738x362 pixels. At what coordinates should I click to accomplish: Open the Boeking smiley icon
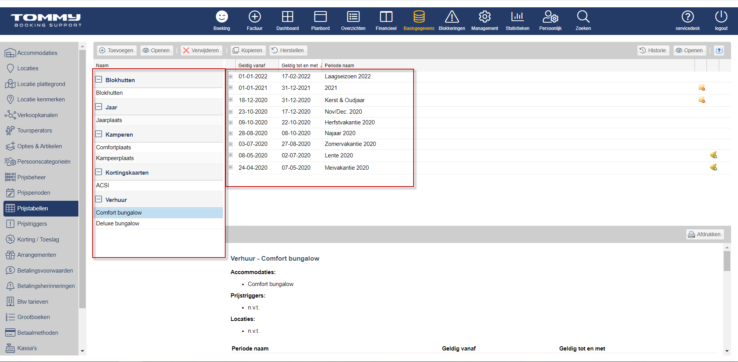point(222,17)
